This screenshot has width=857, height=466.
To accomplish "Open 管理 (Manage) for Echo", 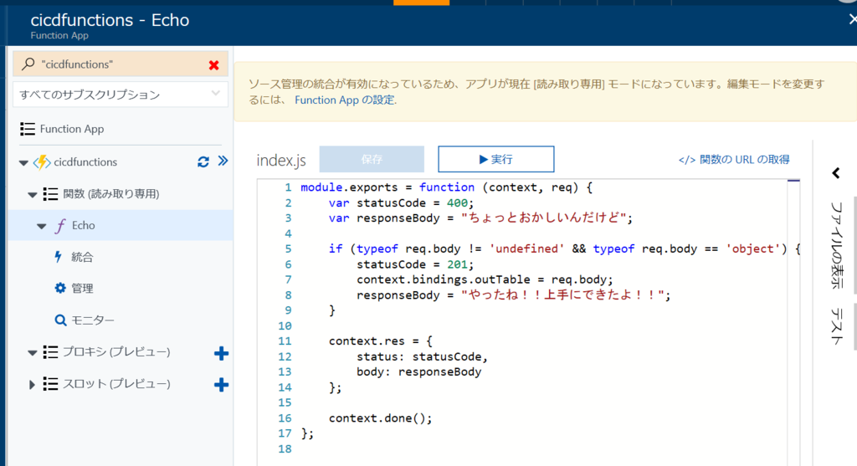I will tap(82, 289).
